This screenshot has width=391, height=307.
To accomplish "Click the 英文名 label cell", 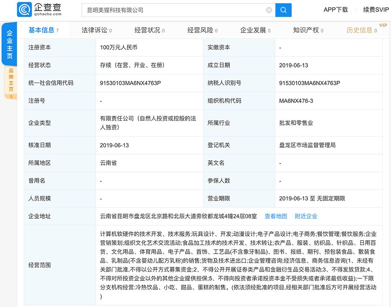I will 239,163.
